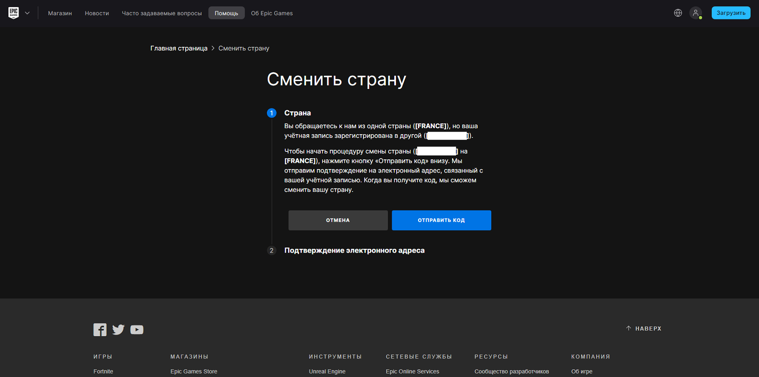Open the Новости menu item
The width and height of the screenshot is (759, 377).
(97, 13)
